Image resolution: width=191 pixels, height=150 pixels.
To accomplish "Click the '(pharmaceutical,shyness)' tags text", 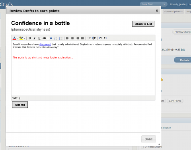I will click(31, 29).
